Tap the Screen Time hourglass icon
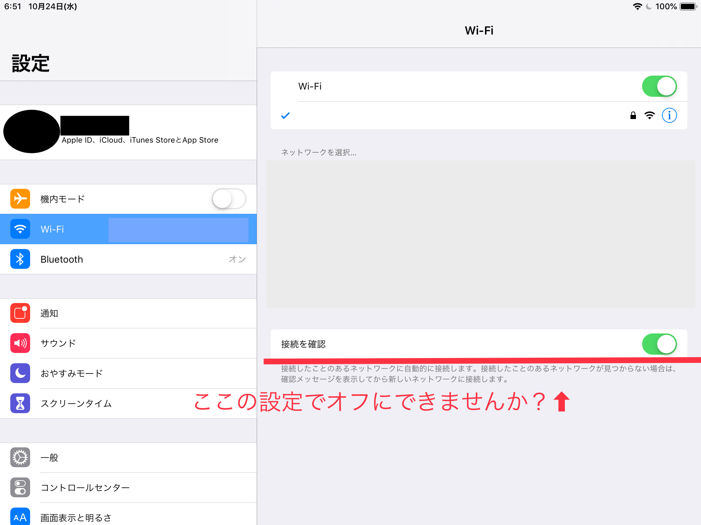 coord(20,403)
